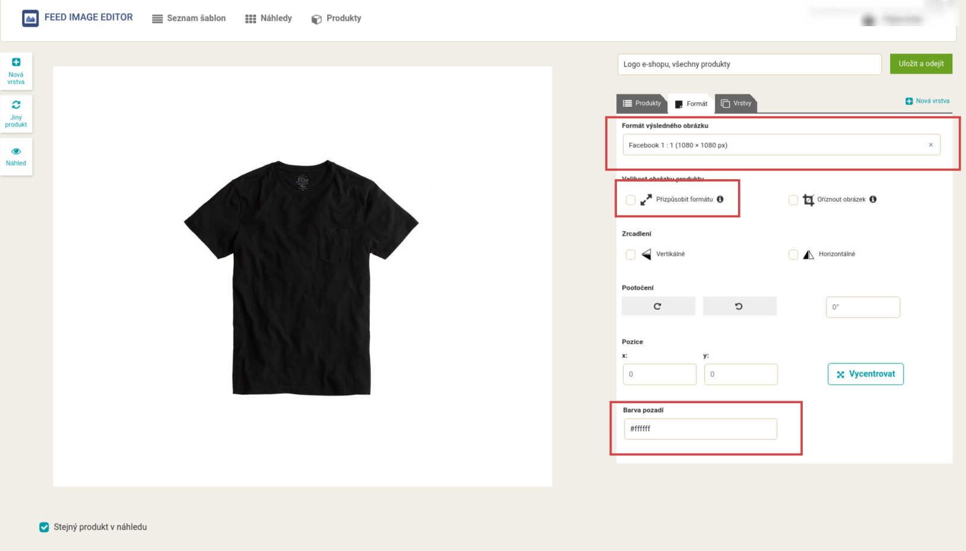Click the Feed Image Editor logo icon
This screenshot has height=551, width=966.
pyautogui.click(x=30, y=18)
